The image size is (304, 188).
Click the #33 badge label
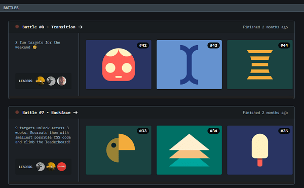point(143,131)
